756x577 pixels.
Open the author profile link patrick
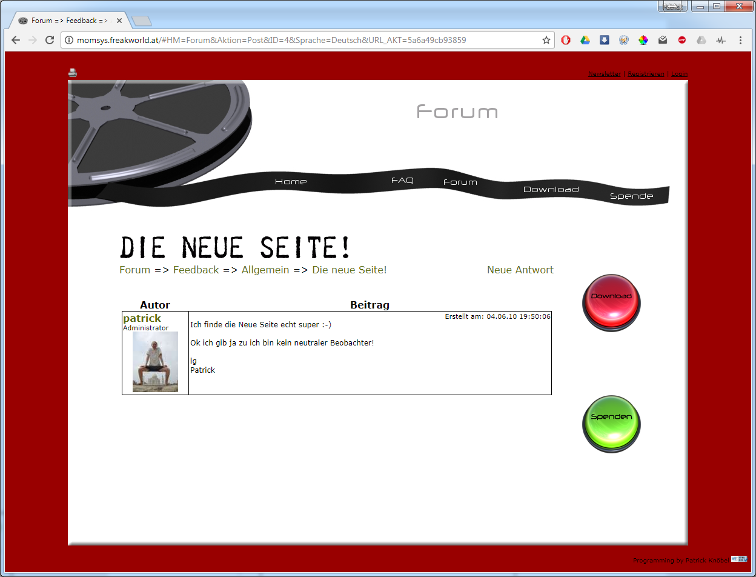click(x=142, y=318)
